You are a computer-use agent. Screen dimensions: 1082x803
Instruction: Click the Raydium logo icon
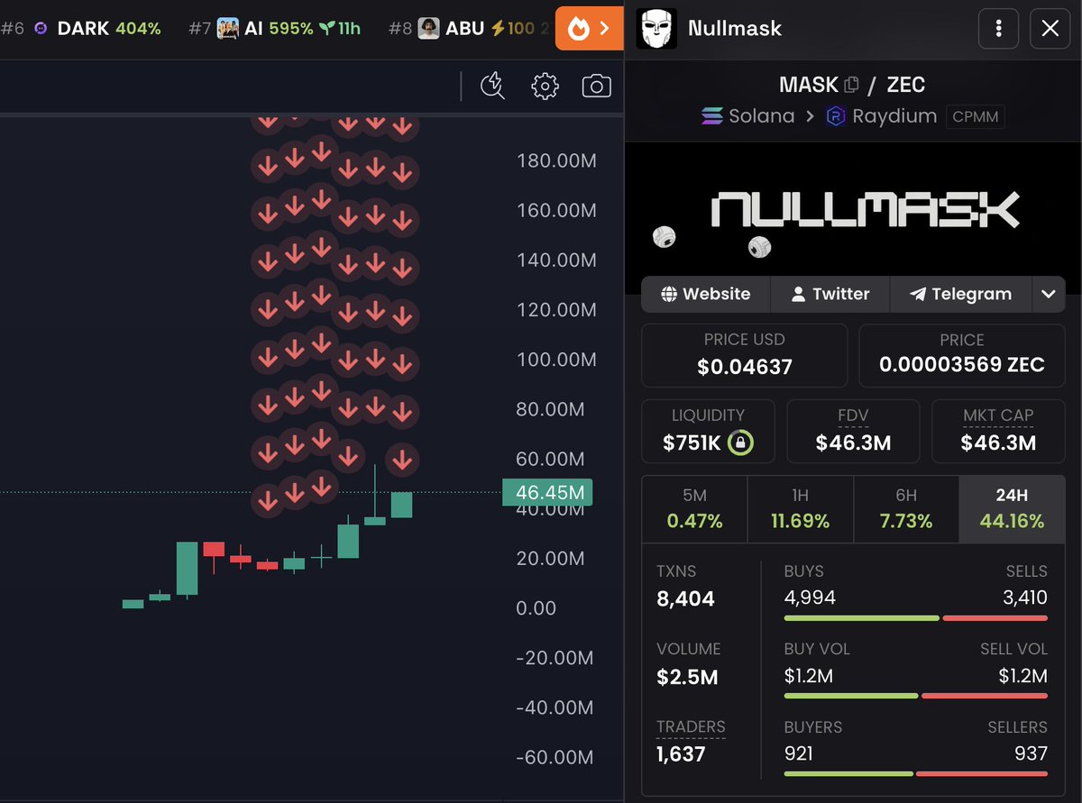[836, 116]
